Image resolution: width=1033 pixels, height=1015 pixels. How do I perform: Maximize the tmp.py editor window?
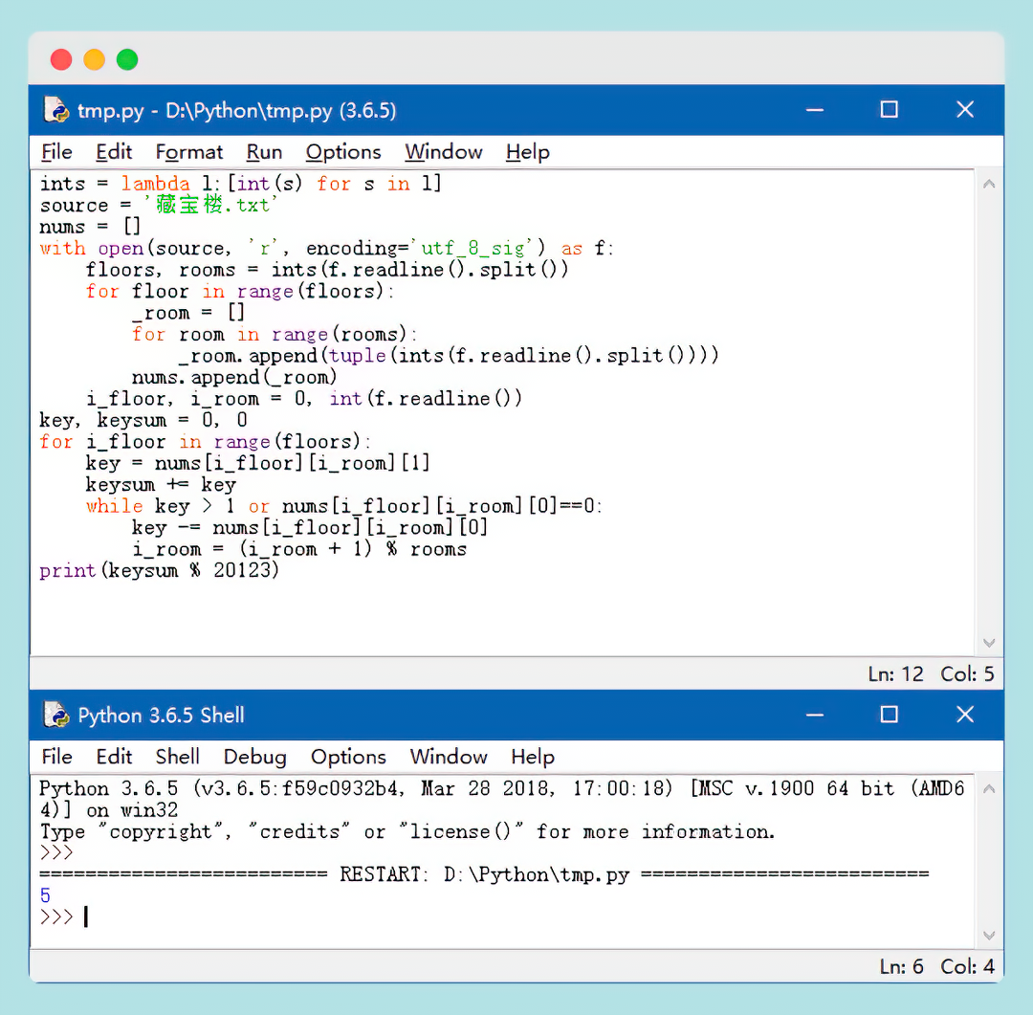point(890,109)
